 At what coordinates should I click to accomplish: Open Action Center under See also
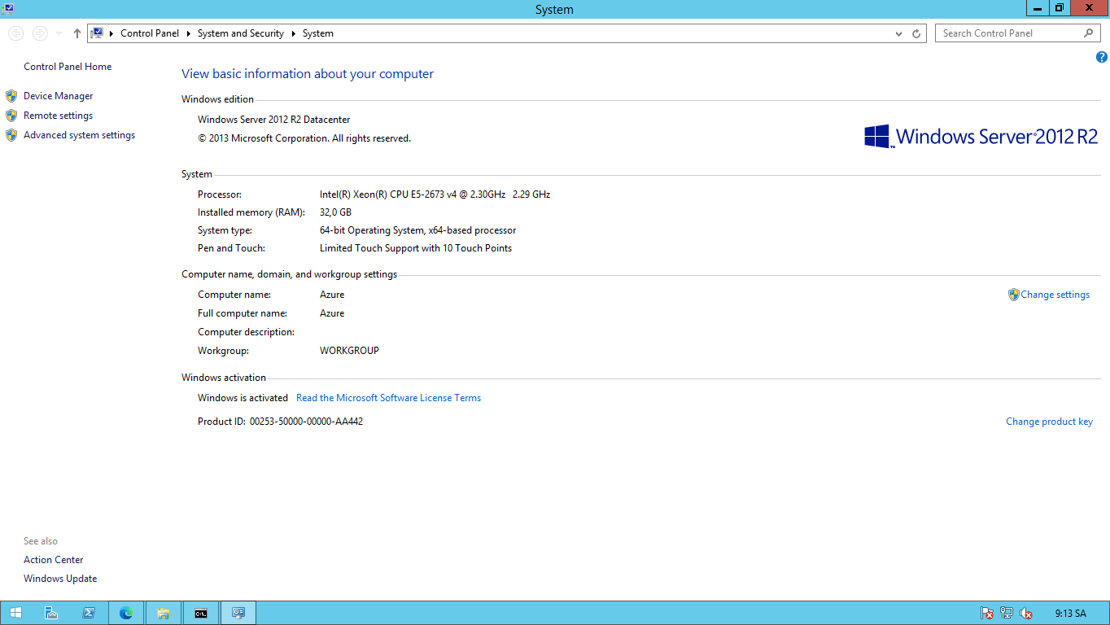point(54,560)
